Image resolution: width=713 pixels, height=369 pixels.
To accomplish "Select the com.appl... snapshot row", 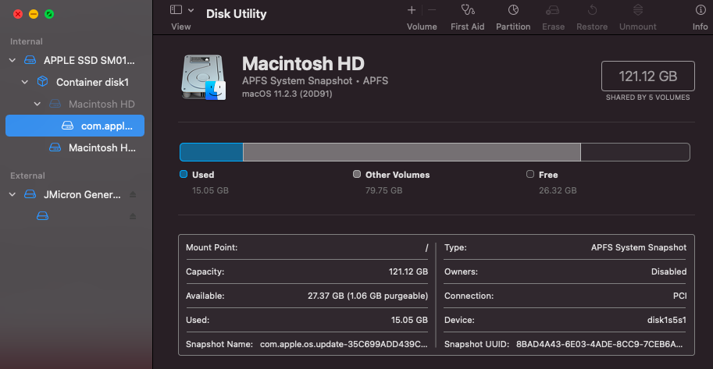I will pos(75,126).
